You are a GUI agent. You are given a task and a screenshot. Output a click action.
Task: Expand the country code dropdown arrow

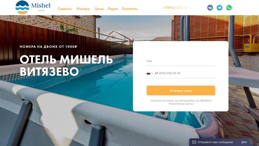tap(152, 73)
